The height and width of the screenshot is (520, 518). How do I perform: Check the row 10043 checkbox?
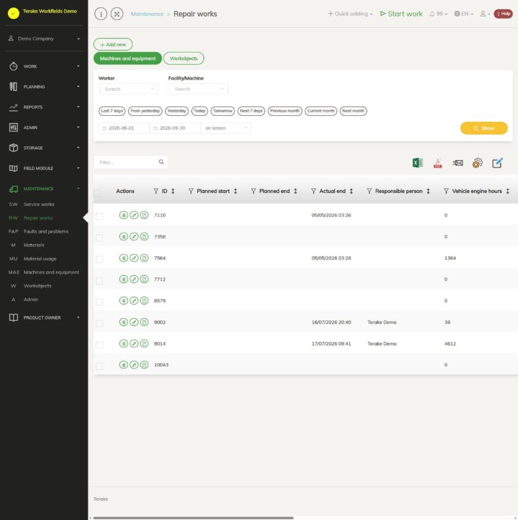pos(99,366)
